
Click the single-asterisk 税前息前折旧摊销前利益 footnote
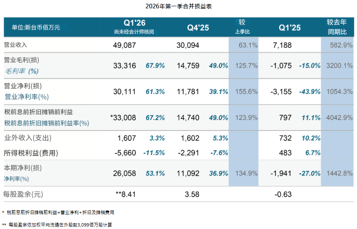click(59, 212)
